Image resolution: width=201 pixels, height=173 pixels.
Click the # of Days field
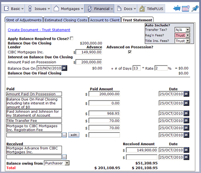pos(136,68)
